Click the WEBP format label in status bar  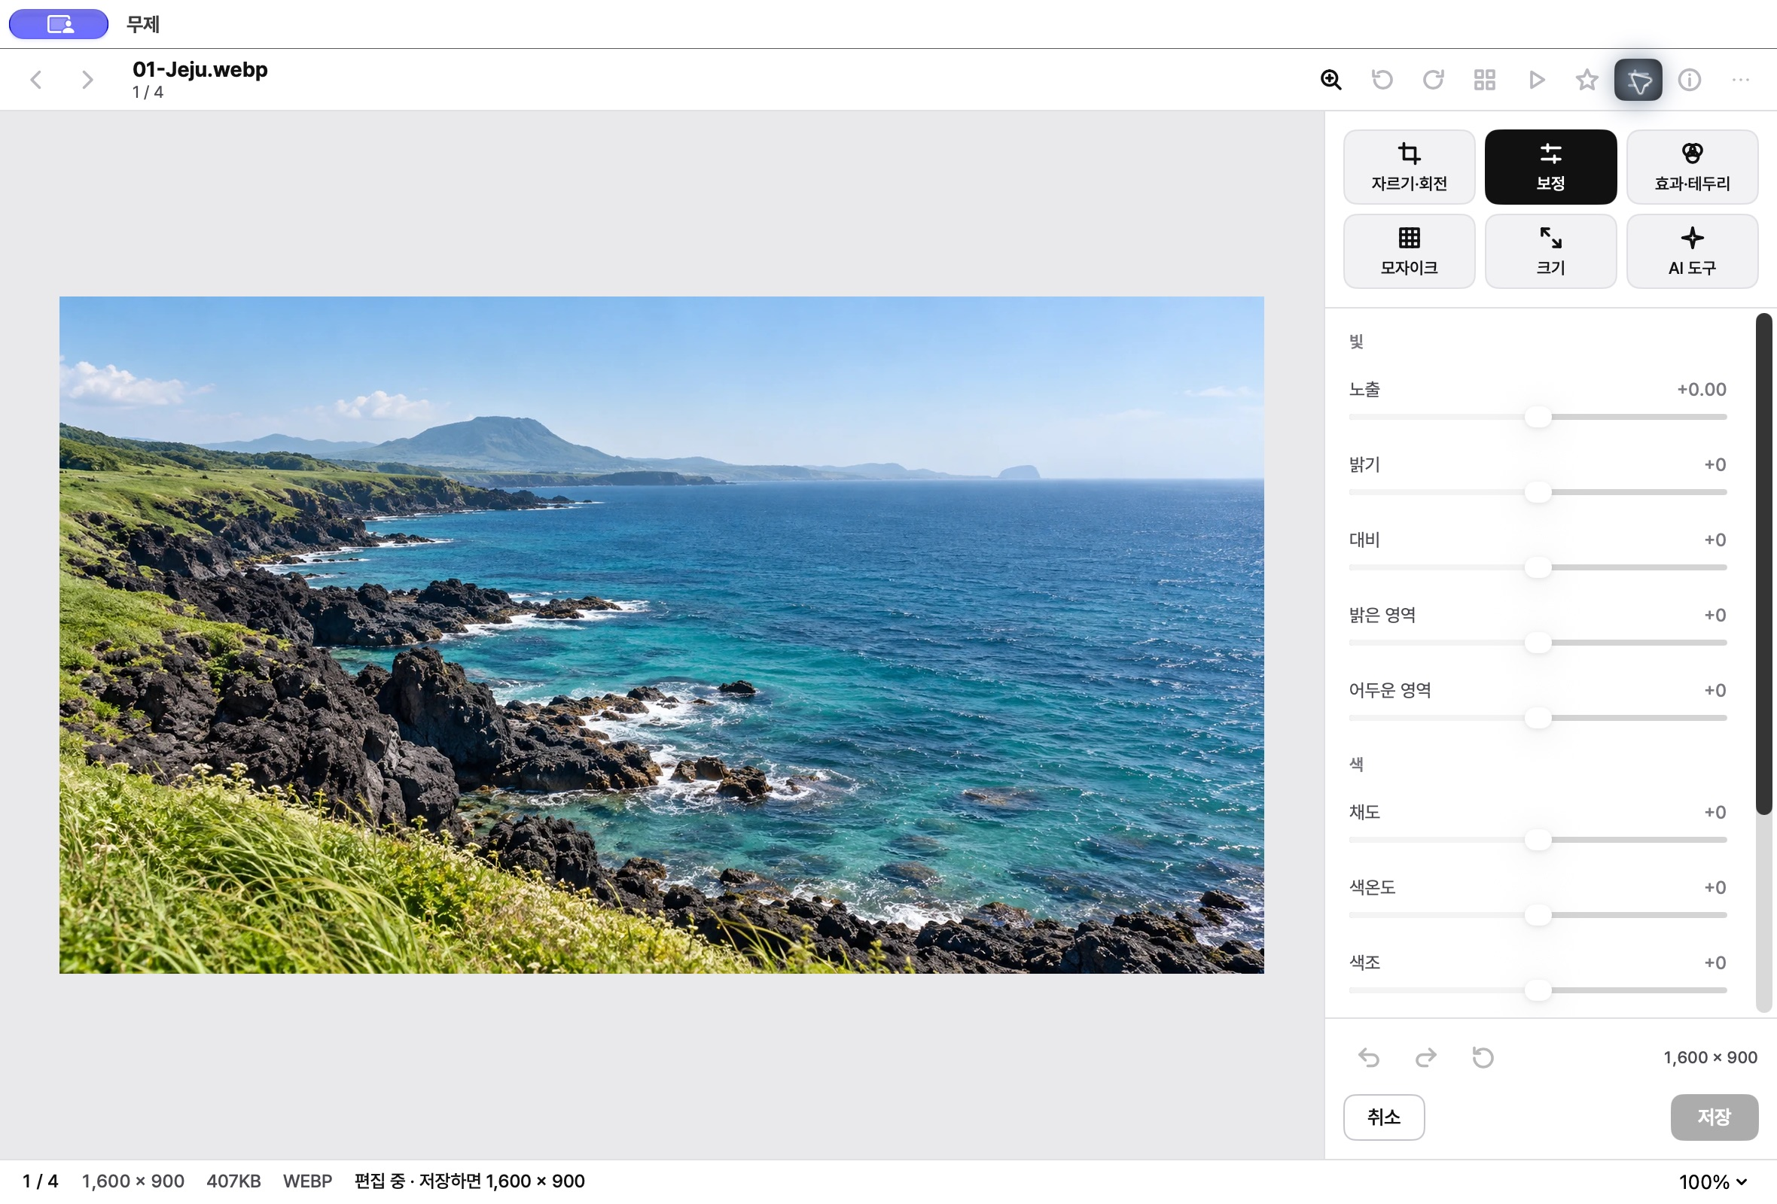[307, 1181]
